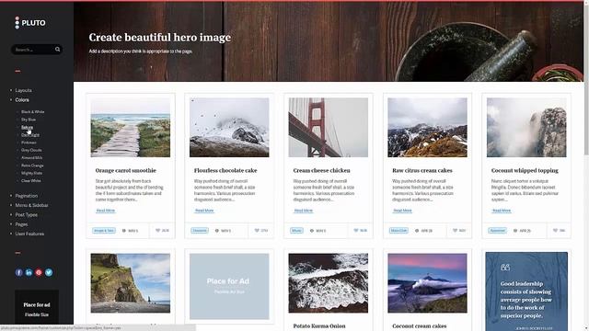
Task: Click category tag on Flourless chocolate cake card
Action: click(x=200, y=231)
